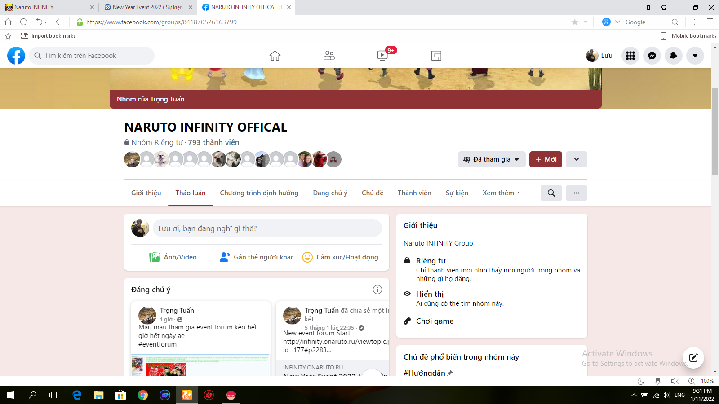Expand the dropdown arrow next to bookmark star
This screenshot has height=404, width=719.
coord(586,22)
